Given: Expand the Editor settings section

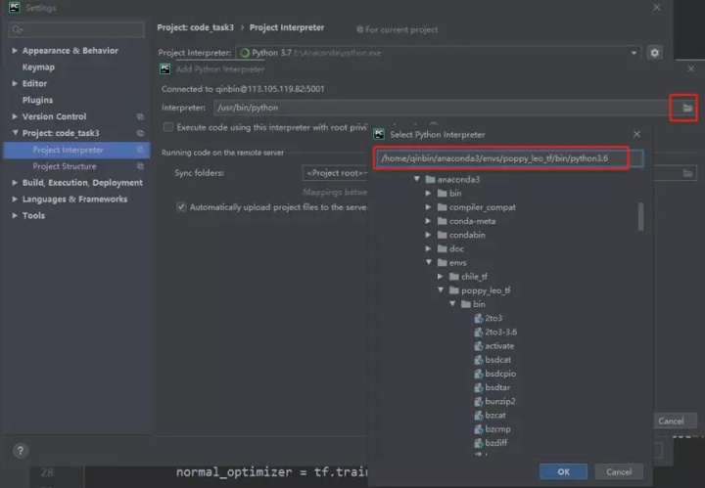Looking at the screenshot, I should [15, 83].
